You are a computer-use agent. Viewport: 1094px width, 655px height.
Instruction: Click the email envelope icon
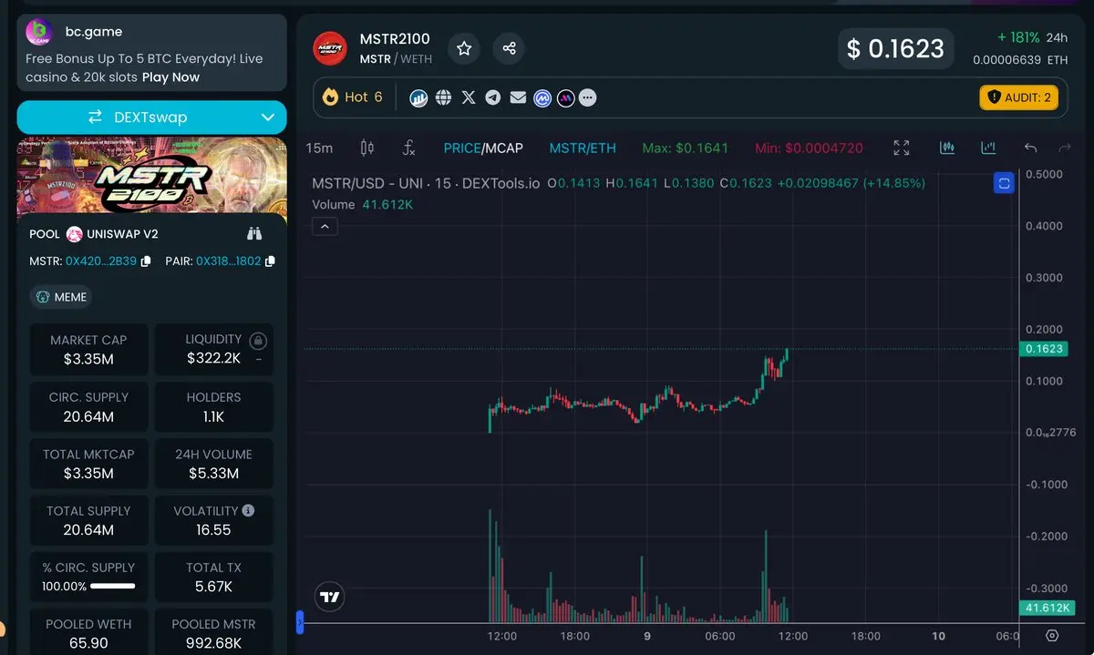point(518,97)
